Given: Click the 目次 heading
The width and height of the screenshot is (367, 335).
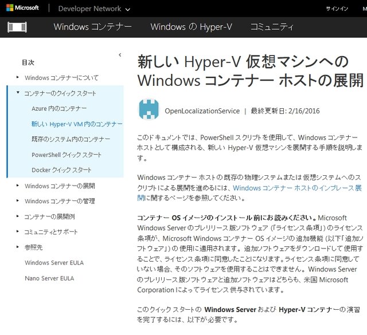Looking at the screenshot, I should pos(28,62).
